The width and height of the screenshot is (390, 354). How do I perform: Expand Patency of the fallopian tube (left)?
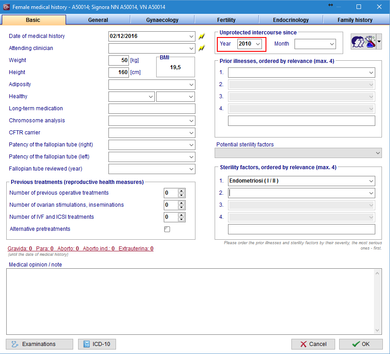pyautogui.click(x=191, y=157)
